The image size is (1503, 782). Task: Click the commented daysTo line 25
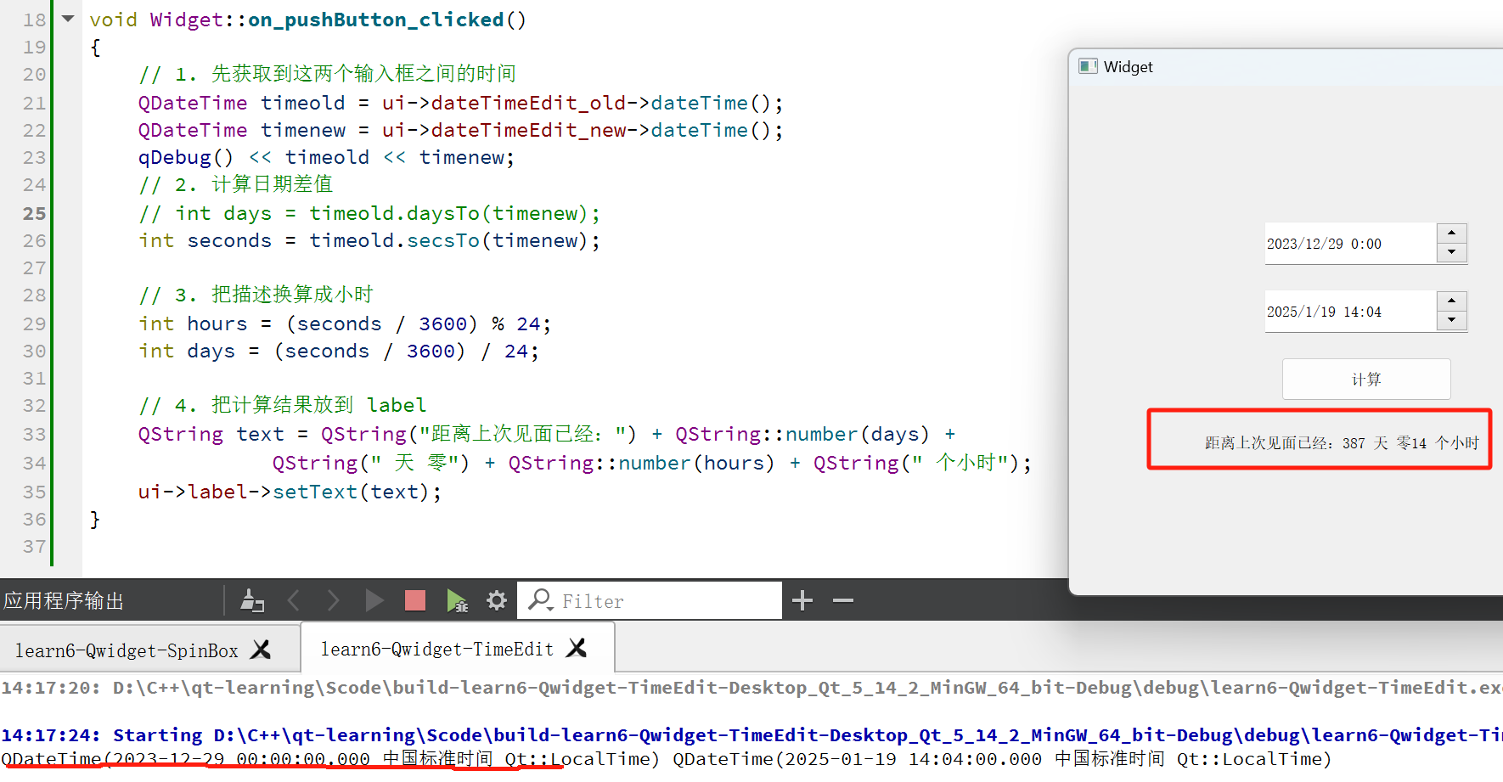point(369,213)
